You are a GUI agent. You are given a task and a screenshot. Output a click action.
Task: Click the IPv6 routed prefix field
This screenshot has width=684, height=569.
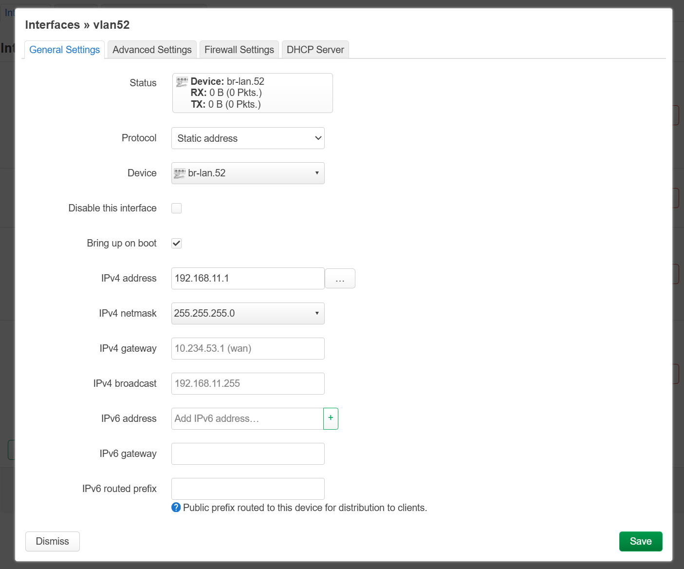[248, 489]
